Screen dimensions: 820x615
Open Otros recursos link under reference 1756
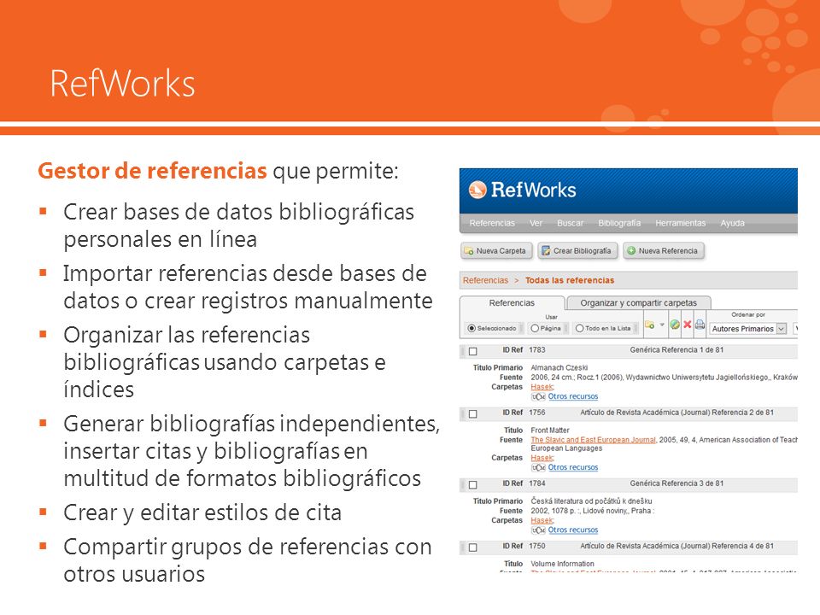pos(572,467)
